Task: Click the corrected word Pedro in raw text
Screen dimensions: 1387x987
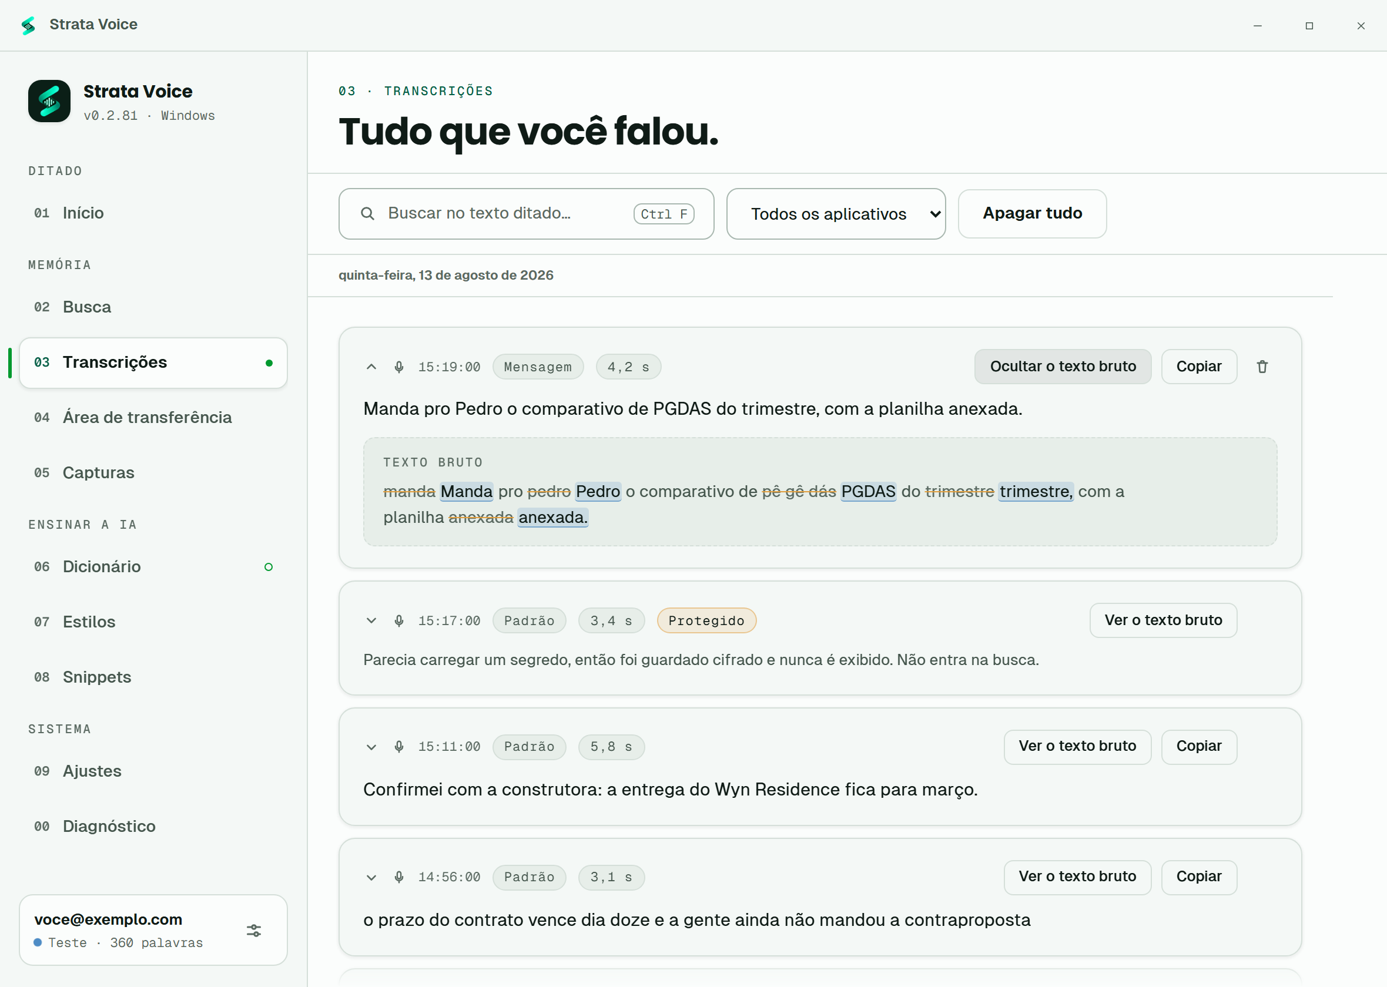Action: tap(598, 492)
